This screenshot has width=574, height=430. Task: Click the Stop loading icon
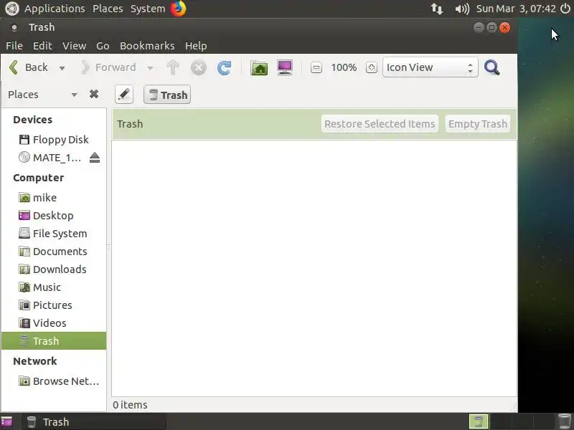tap(199, 67)
